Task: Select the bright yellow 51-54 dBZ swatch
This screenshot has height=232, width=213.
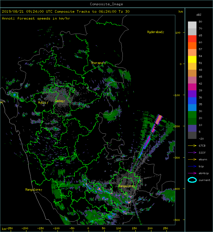Action: point(192,59)
